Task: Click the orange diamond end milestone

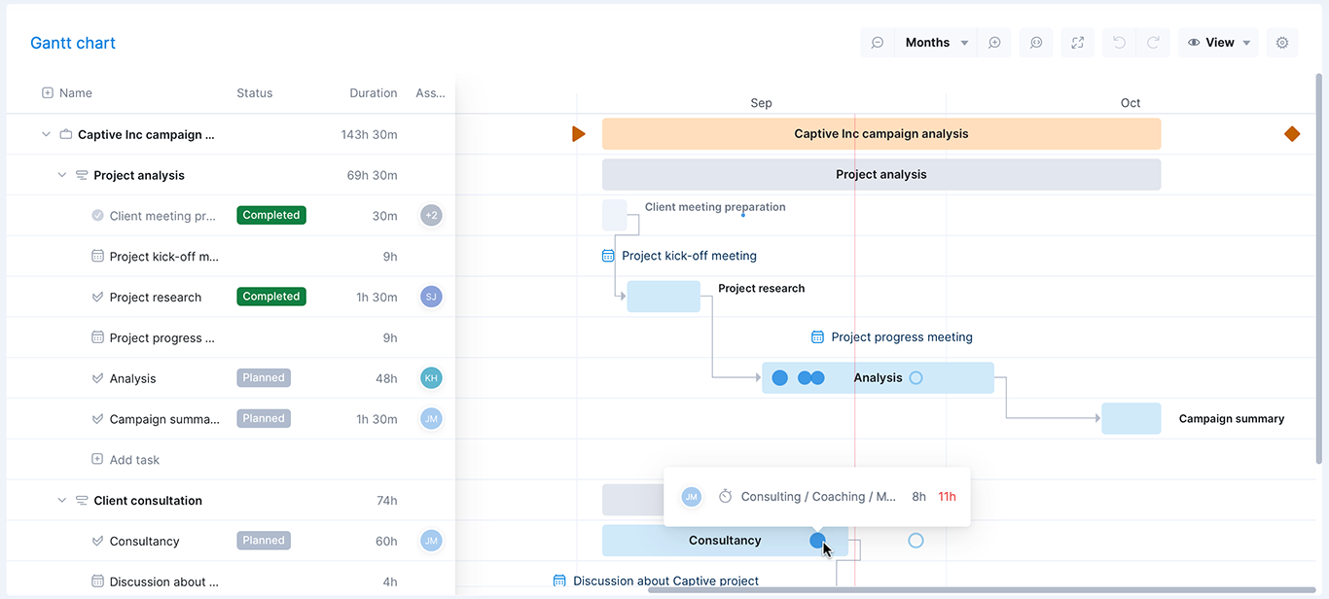Action: (x=1292, y=134)
